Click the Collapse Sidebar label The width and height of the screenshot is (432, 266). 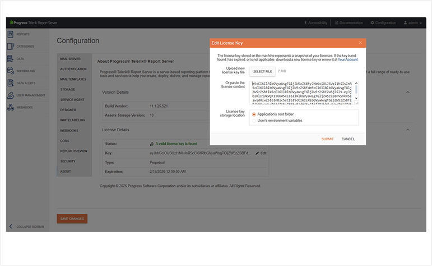coord(30,227)
